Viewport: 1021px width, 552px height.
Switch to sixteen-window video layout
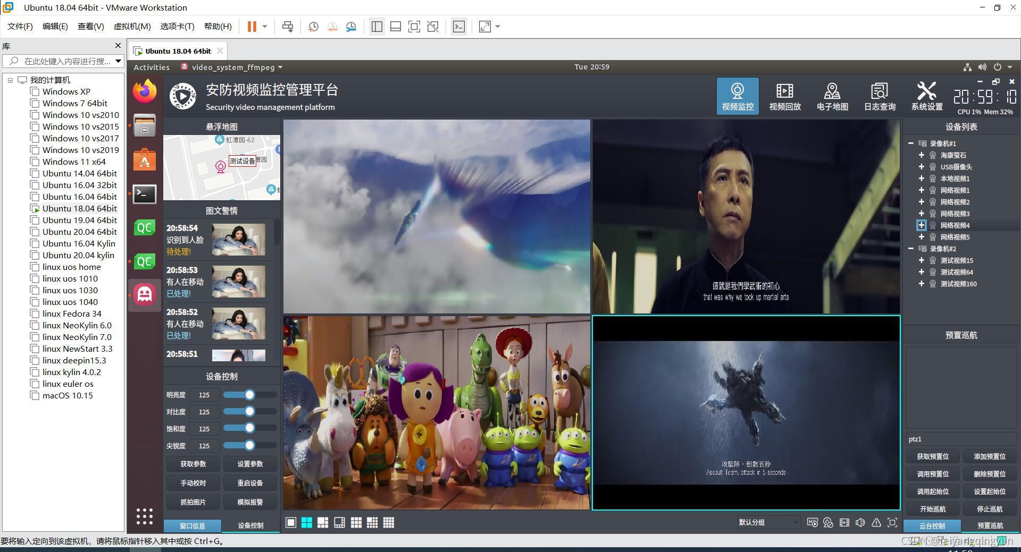pos(389,523)
